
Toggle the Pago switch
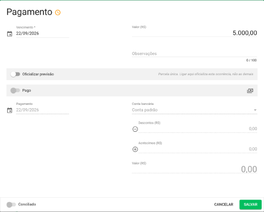(15, 91)
